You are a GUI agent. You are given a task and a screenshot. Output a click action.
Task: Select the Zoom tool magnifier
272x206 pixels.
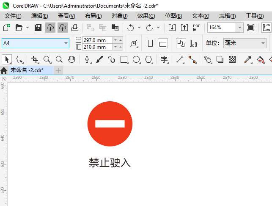pos(47,59)
